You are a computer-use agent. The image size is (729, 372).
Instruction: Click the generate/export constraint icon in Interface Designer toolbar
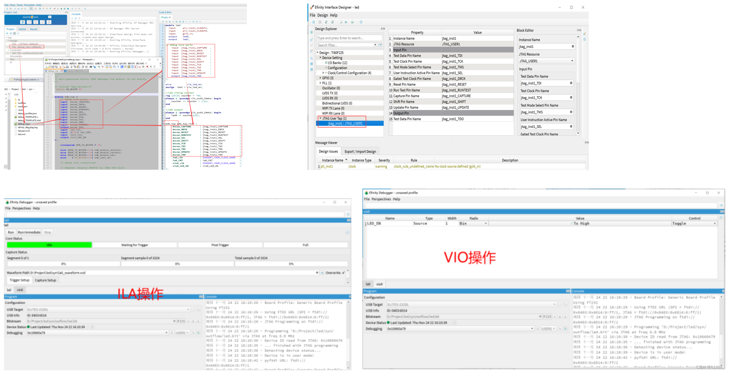click(x=346, y=22)
